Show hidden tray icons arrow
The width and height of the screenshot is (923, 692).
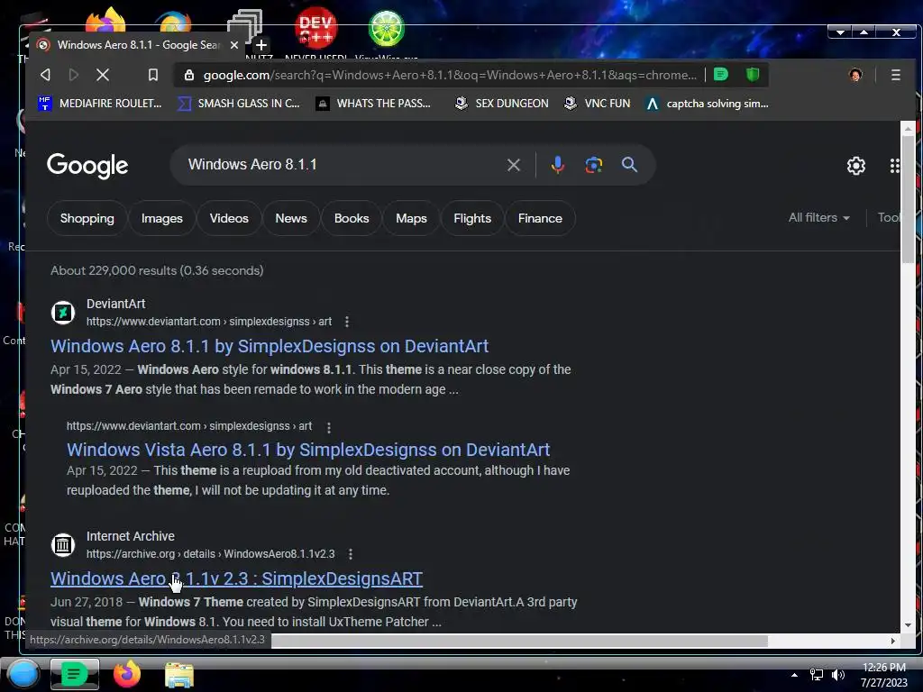click(794, 675)
